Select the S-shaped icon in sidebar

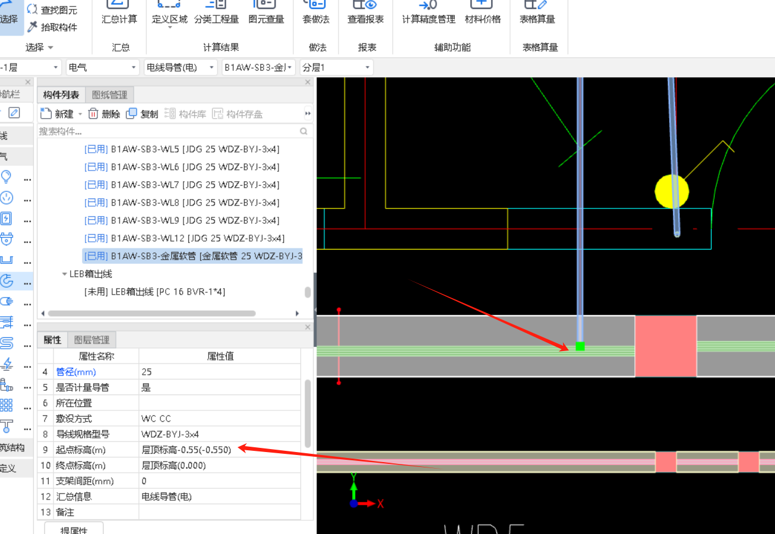coord(7,343)
